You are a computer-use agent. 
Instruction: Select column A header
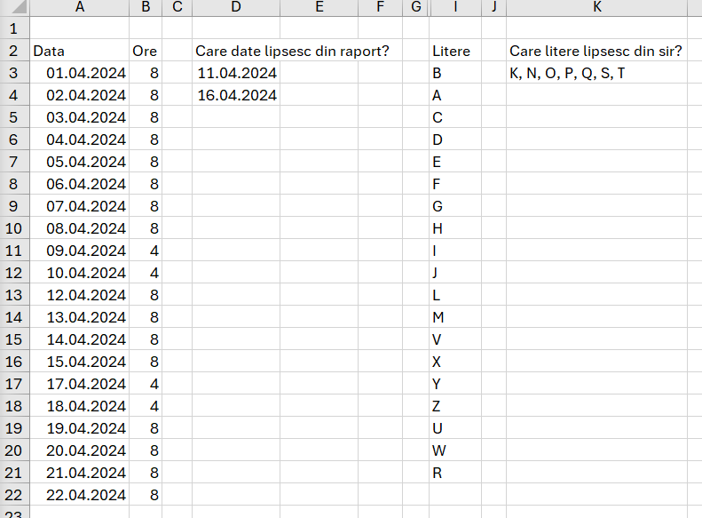click(80, 7)
